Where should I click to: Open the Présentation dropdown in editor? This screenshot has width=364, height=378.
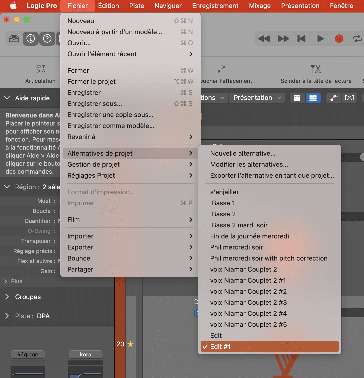[257, 98]
